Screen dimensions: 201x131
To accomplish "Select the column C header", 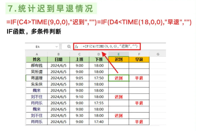I will [x=79, y=54].
